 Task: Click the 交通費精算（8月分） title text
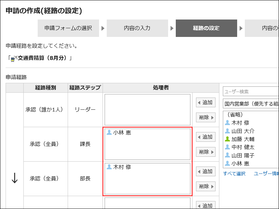click(x=43, y=58)
